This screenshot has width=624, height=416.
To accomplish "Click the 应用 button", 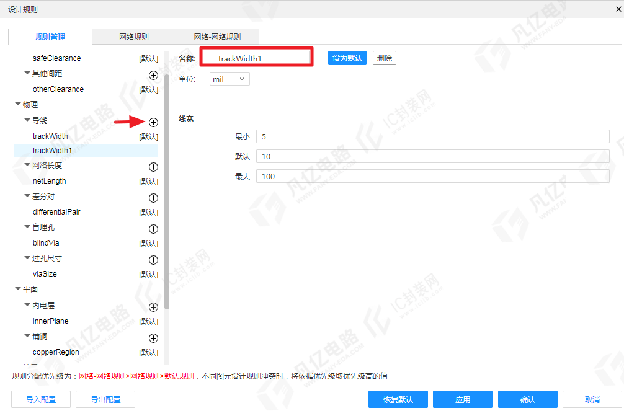I will click(x=463, y=399).
